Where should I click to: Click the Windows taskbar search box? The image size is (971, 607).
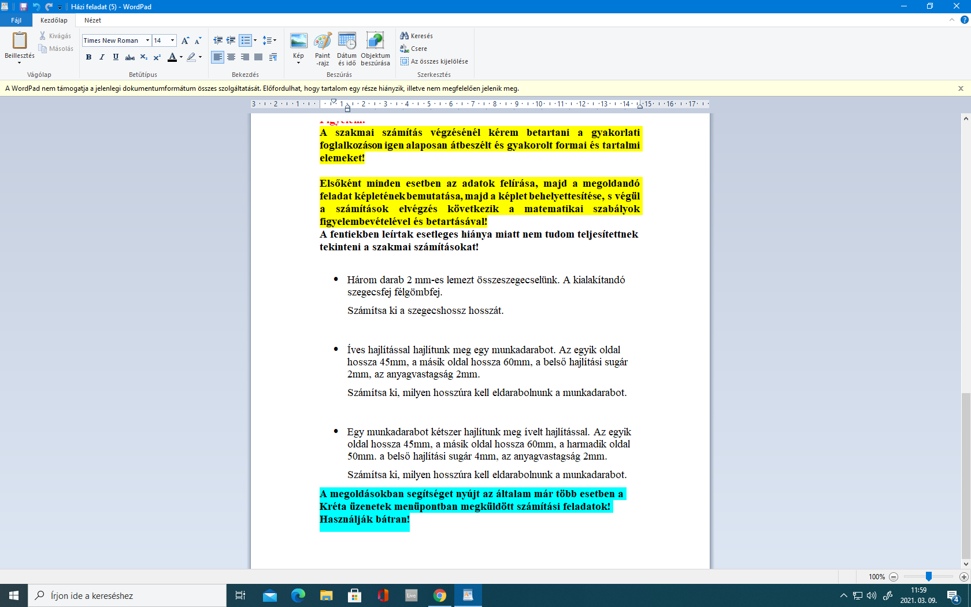pos(127,595)
